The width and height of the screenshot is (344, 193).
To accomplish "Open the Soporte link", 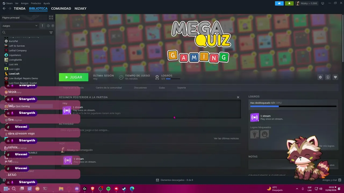I will pos(181,88).
